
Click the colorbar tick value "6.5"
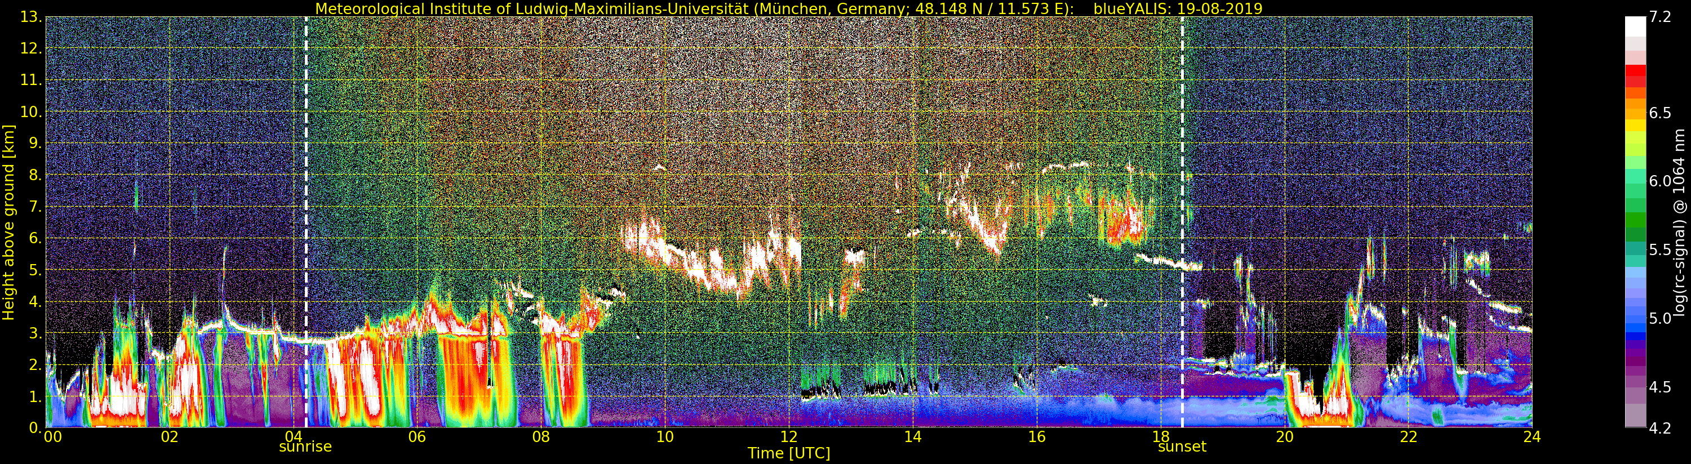point(1660,113)
